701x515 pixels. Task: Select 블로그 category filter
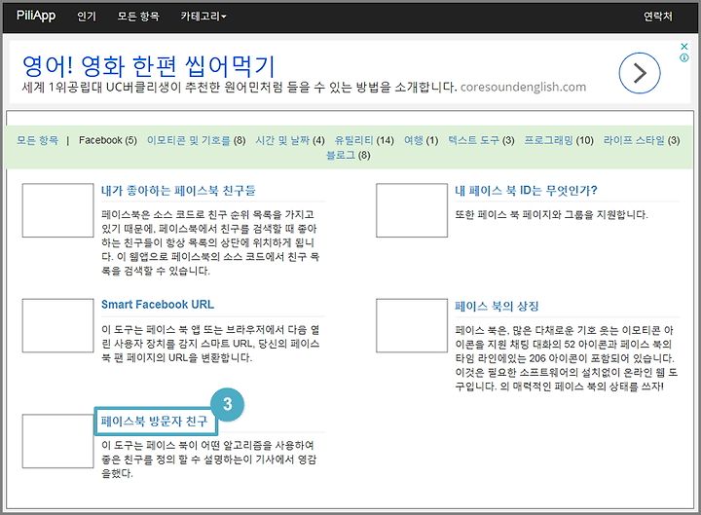[x=341, y=155]
